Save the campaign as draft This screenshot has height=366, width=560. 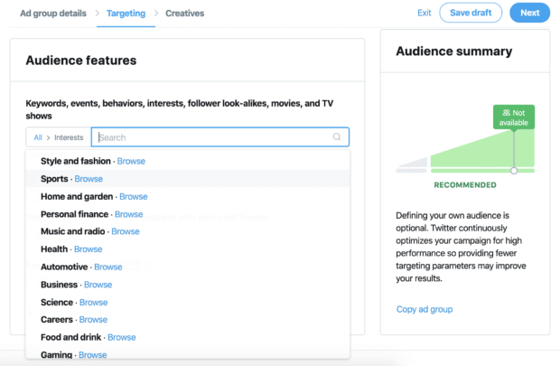(x=471, y=13)
